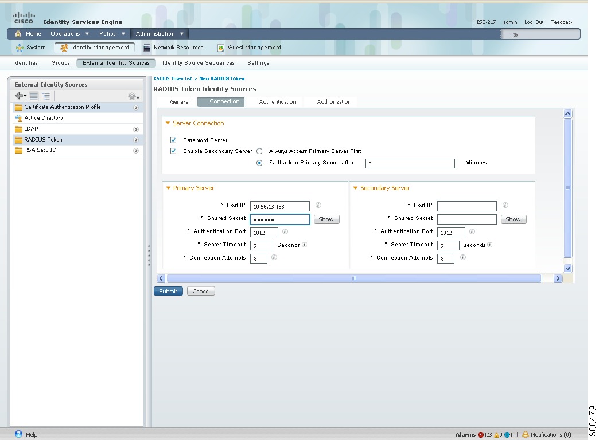The width and height of the screenshot is (599, 440).
Task: Switch to the Authentication tab
Action: (278, 101)
